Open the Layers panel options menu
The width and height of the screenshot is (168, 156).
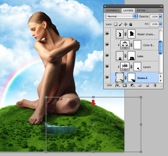[160, 11]
